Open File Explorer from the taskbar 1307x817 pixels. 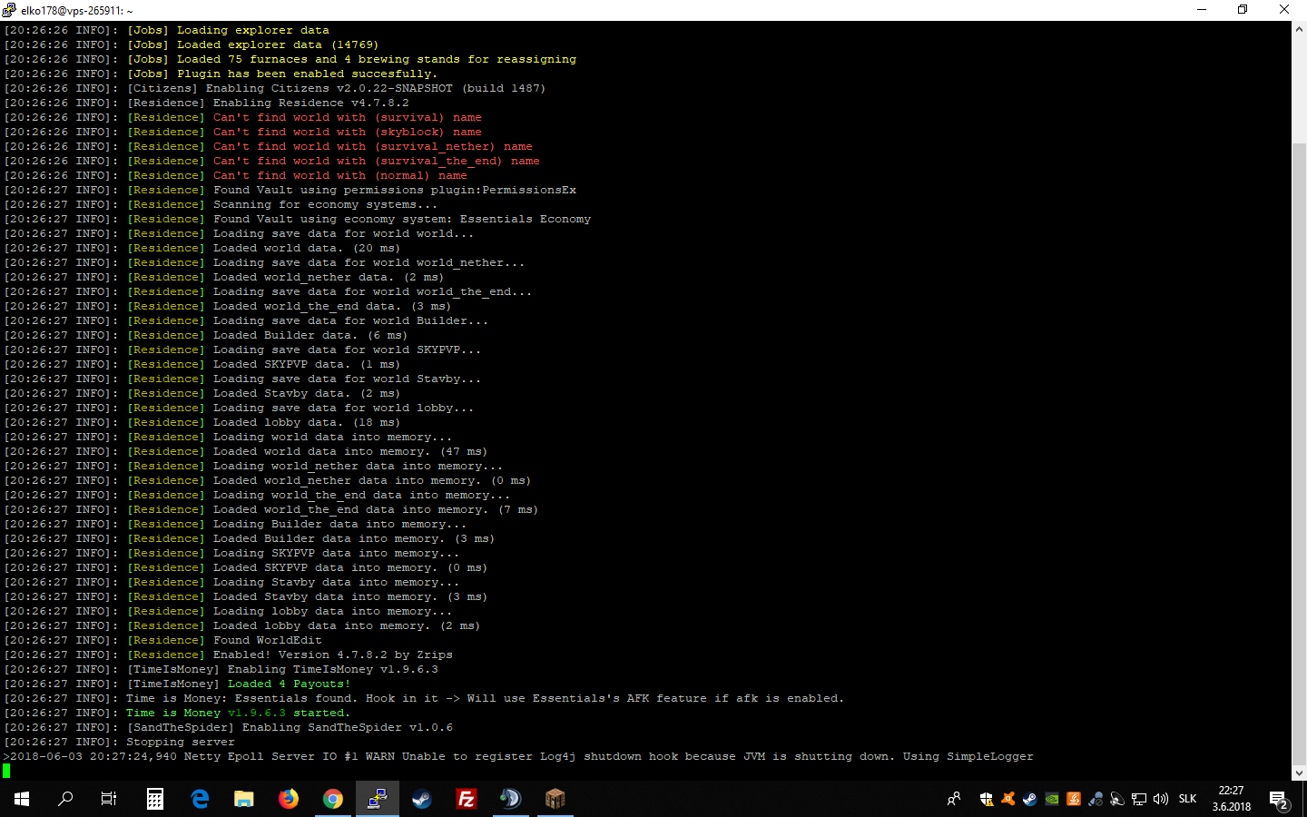click(x=243, y=799)
